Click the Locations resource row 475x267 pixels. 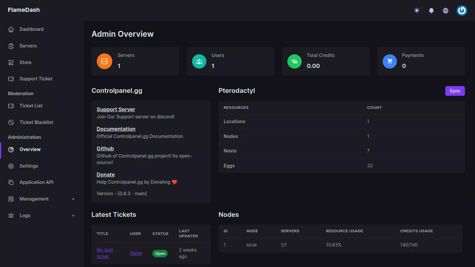pyautogui.click(x=342, y=122)
